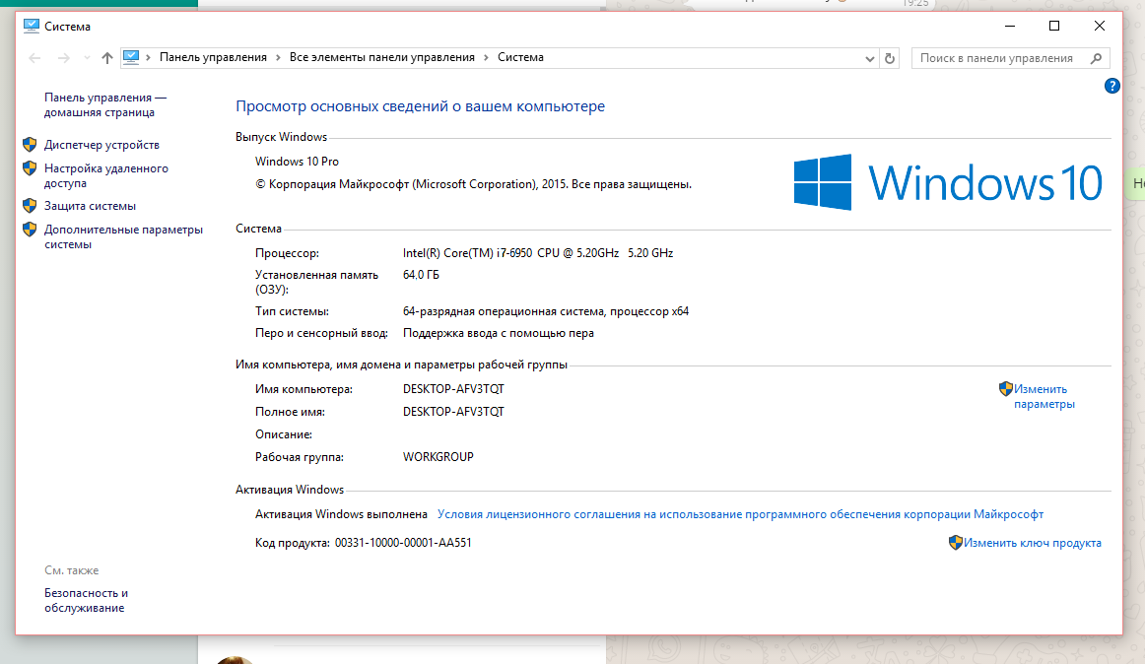This screenshot has height=664, width=1145.
Task: Click product ID 00331-10000-00001-AA551
Action: point(403,543)
